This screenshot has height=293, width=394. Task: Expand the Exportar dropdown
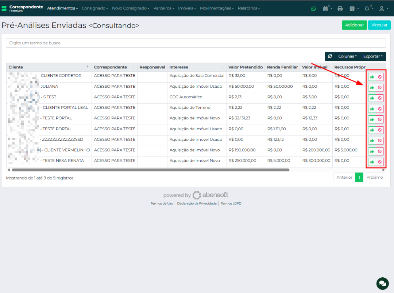372,56
